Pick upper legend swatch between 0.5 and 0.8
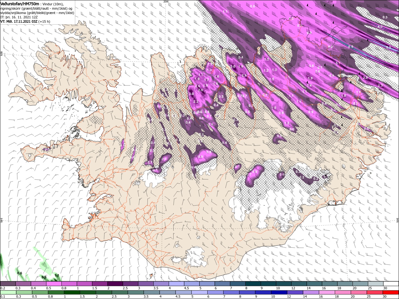399x299 pixels. click(x=54, y=283)
